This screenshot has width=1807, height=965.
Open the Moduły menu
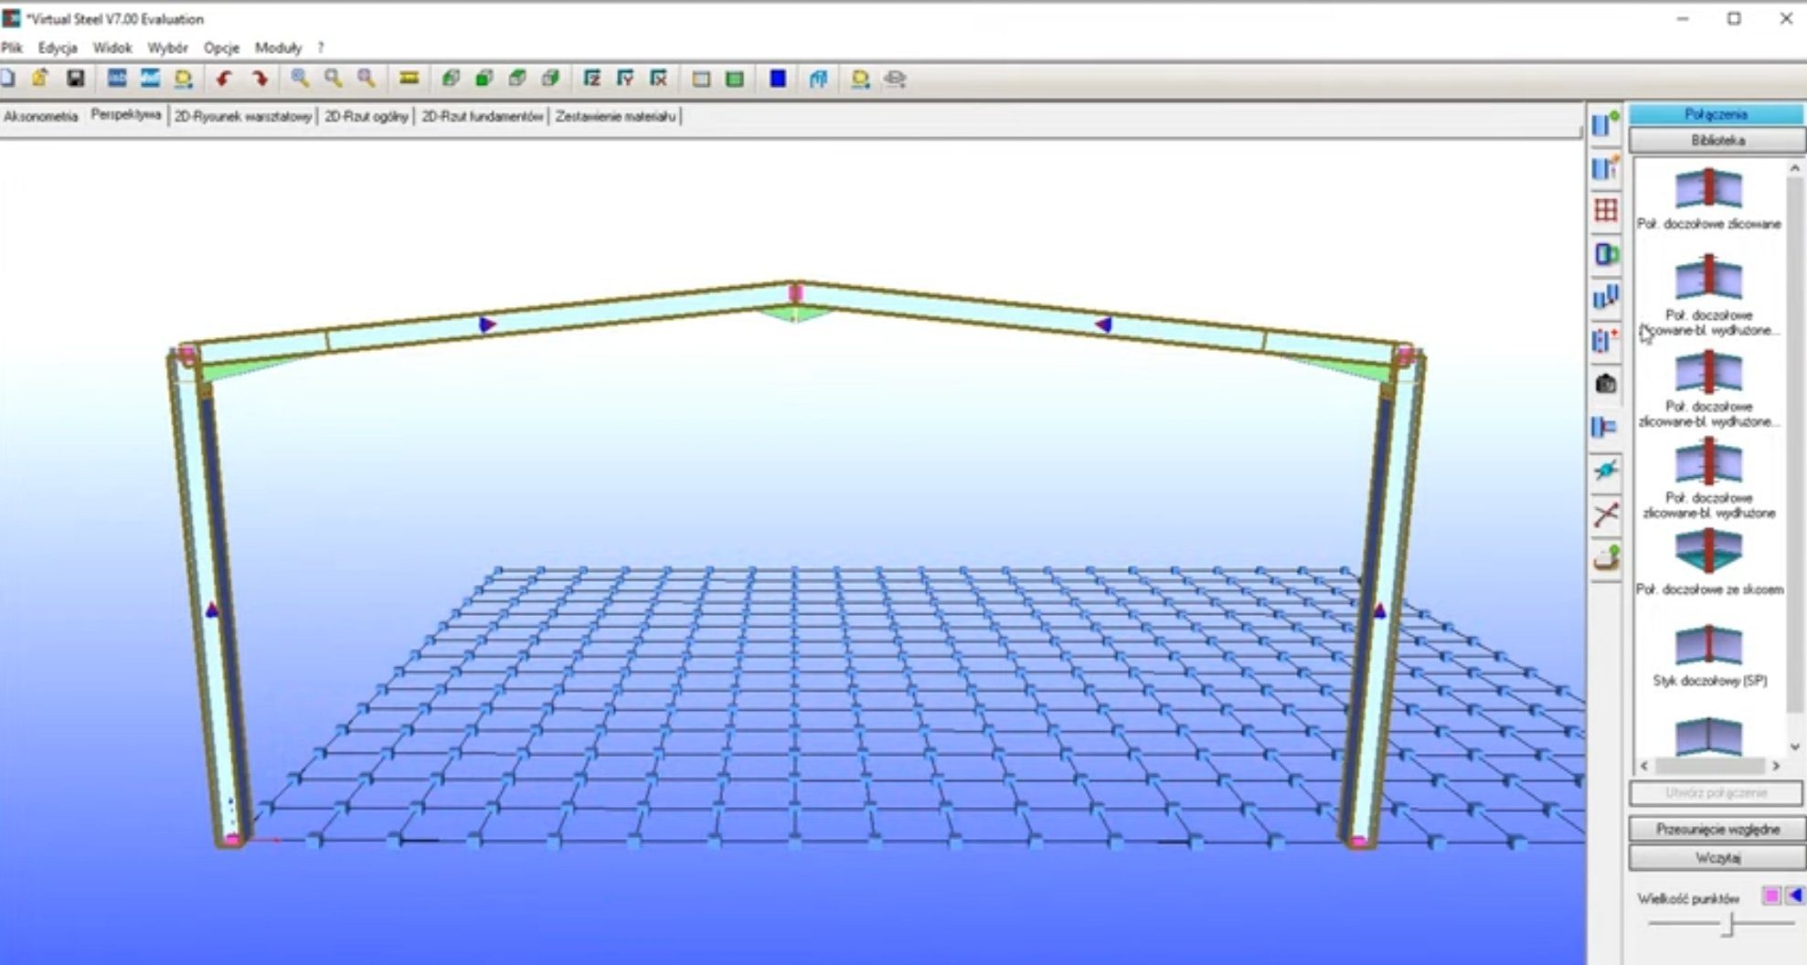coord(278,48)
